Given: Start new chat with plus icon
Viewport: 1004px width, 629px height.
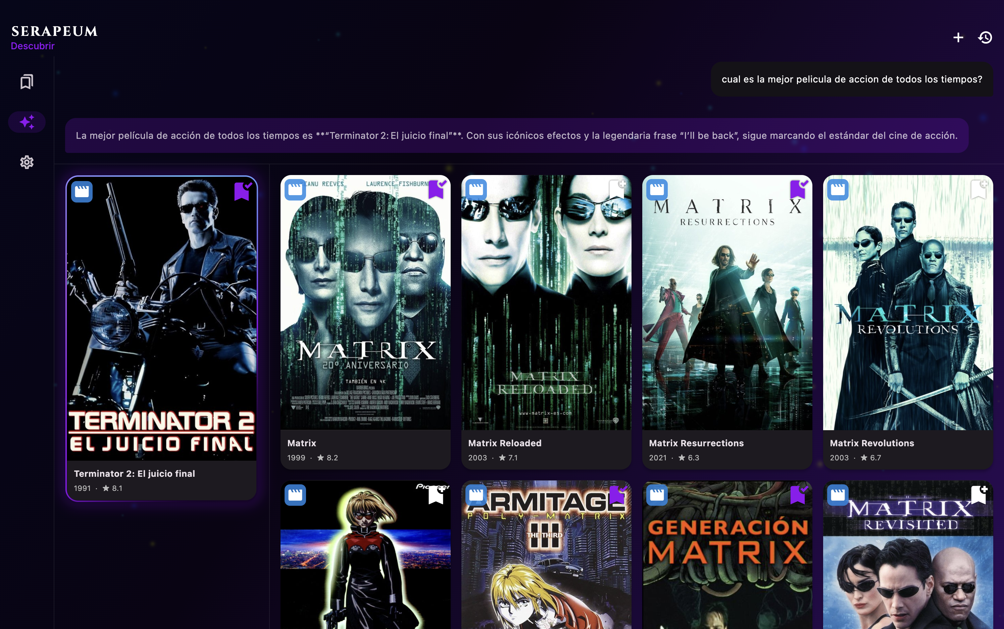Looking at the screenshot, I should (958, 38).
